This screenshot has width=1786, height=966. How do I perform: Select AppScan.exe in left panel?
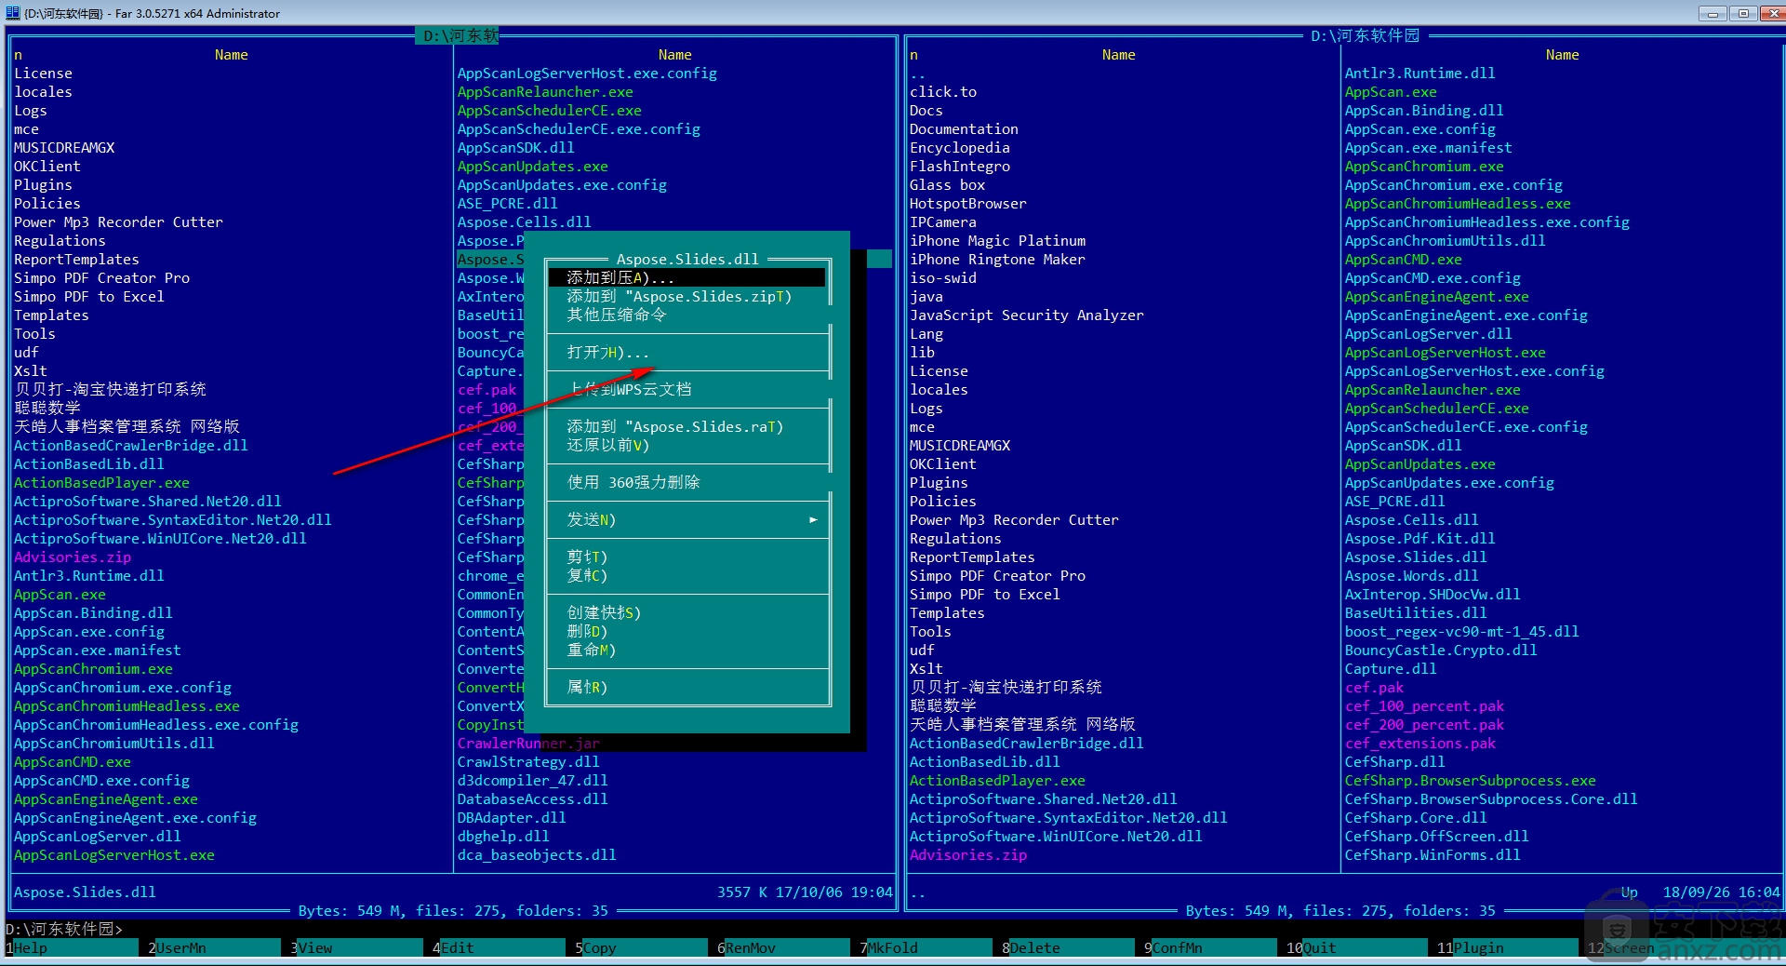[x=60, y=594]
